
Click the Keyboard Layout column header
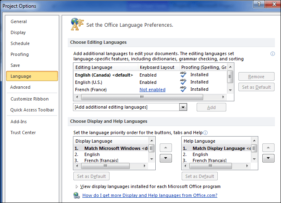click(x=159, y=67)
